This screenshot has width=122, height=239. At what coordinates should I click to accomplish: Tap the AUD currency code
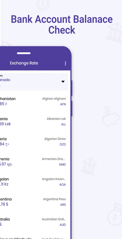click(63, 225)
